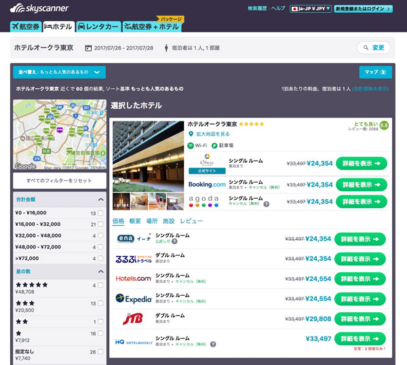Click the 8.8 review score badge
The height and width of the screenshot is (365, 407).
(x=384, y=126)
